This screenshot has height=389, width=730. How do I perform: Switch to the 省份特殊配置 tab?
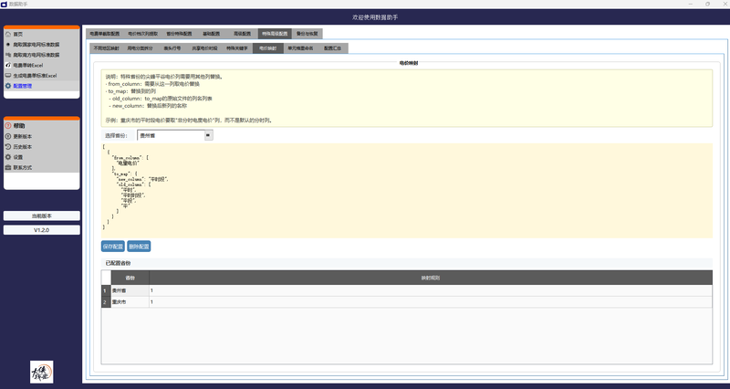point(179,34)
